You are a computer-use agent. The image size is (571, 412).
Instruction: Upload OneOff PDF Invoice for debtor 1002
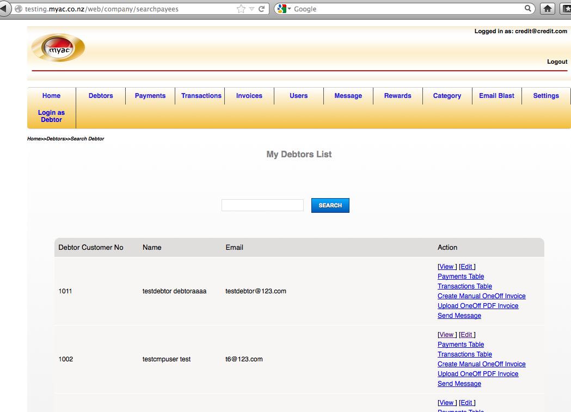pyautogui.click(x=478, y=374)
